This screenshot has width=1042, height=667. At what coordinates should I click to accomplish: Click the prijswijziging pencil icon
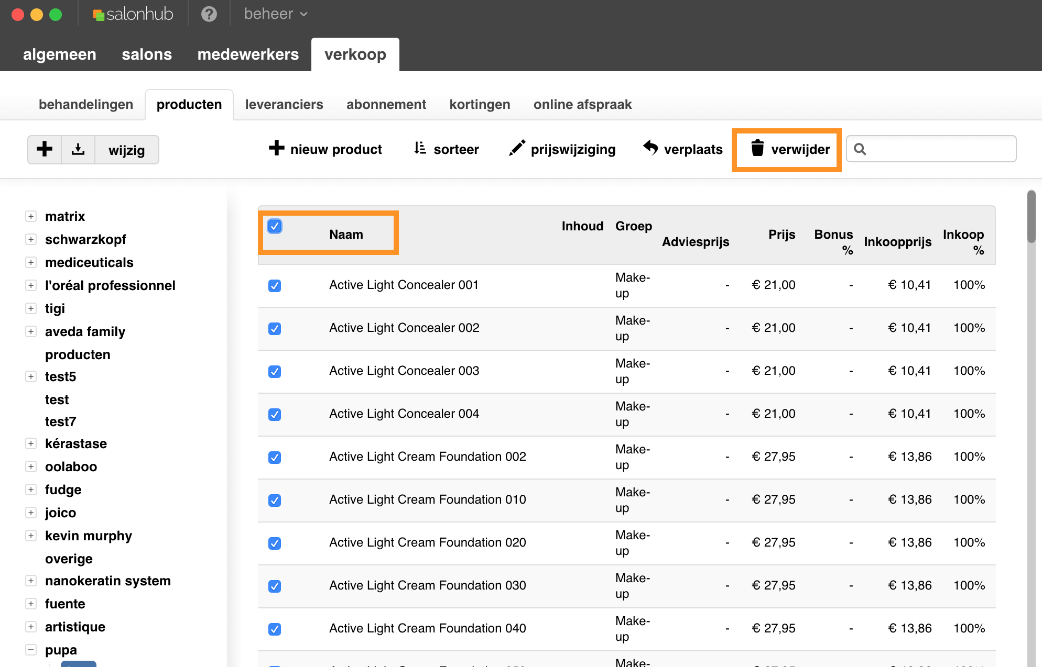point(517,149)
